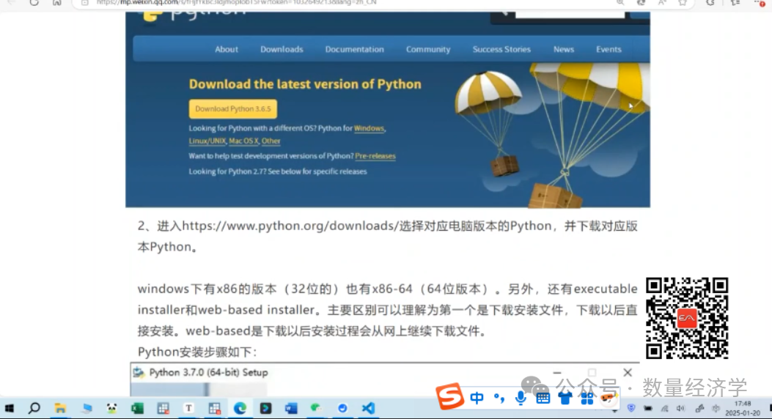Launch Excel from the taskbar
The image size is (772, 419).
[x=137, y=408]
